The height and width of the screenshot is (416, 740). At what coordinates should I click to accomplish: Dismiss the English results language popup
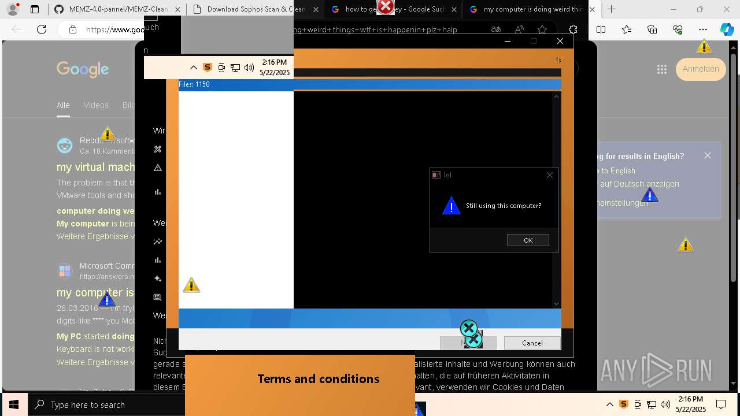708,155
